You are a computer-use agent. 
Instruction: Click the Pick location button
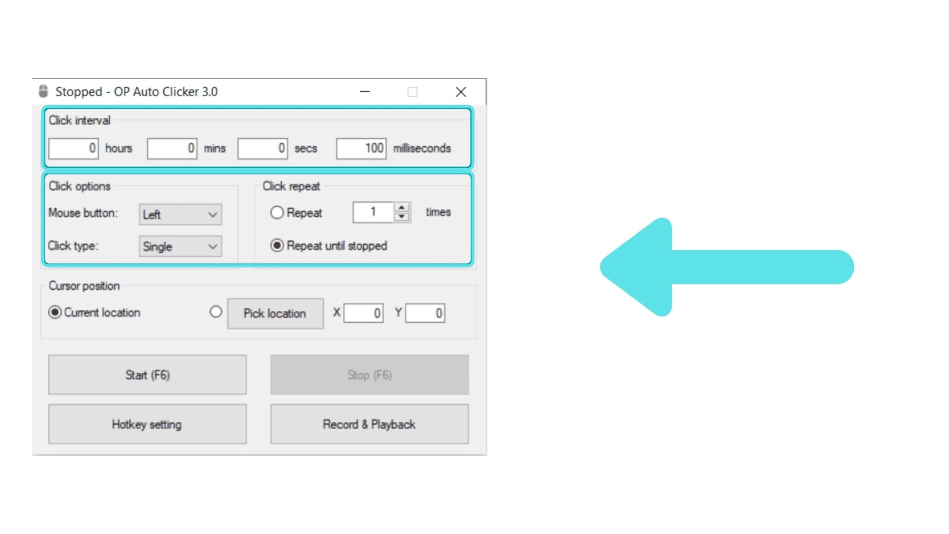point(274,312)
